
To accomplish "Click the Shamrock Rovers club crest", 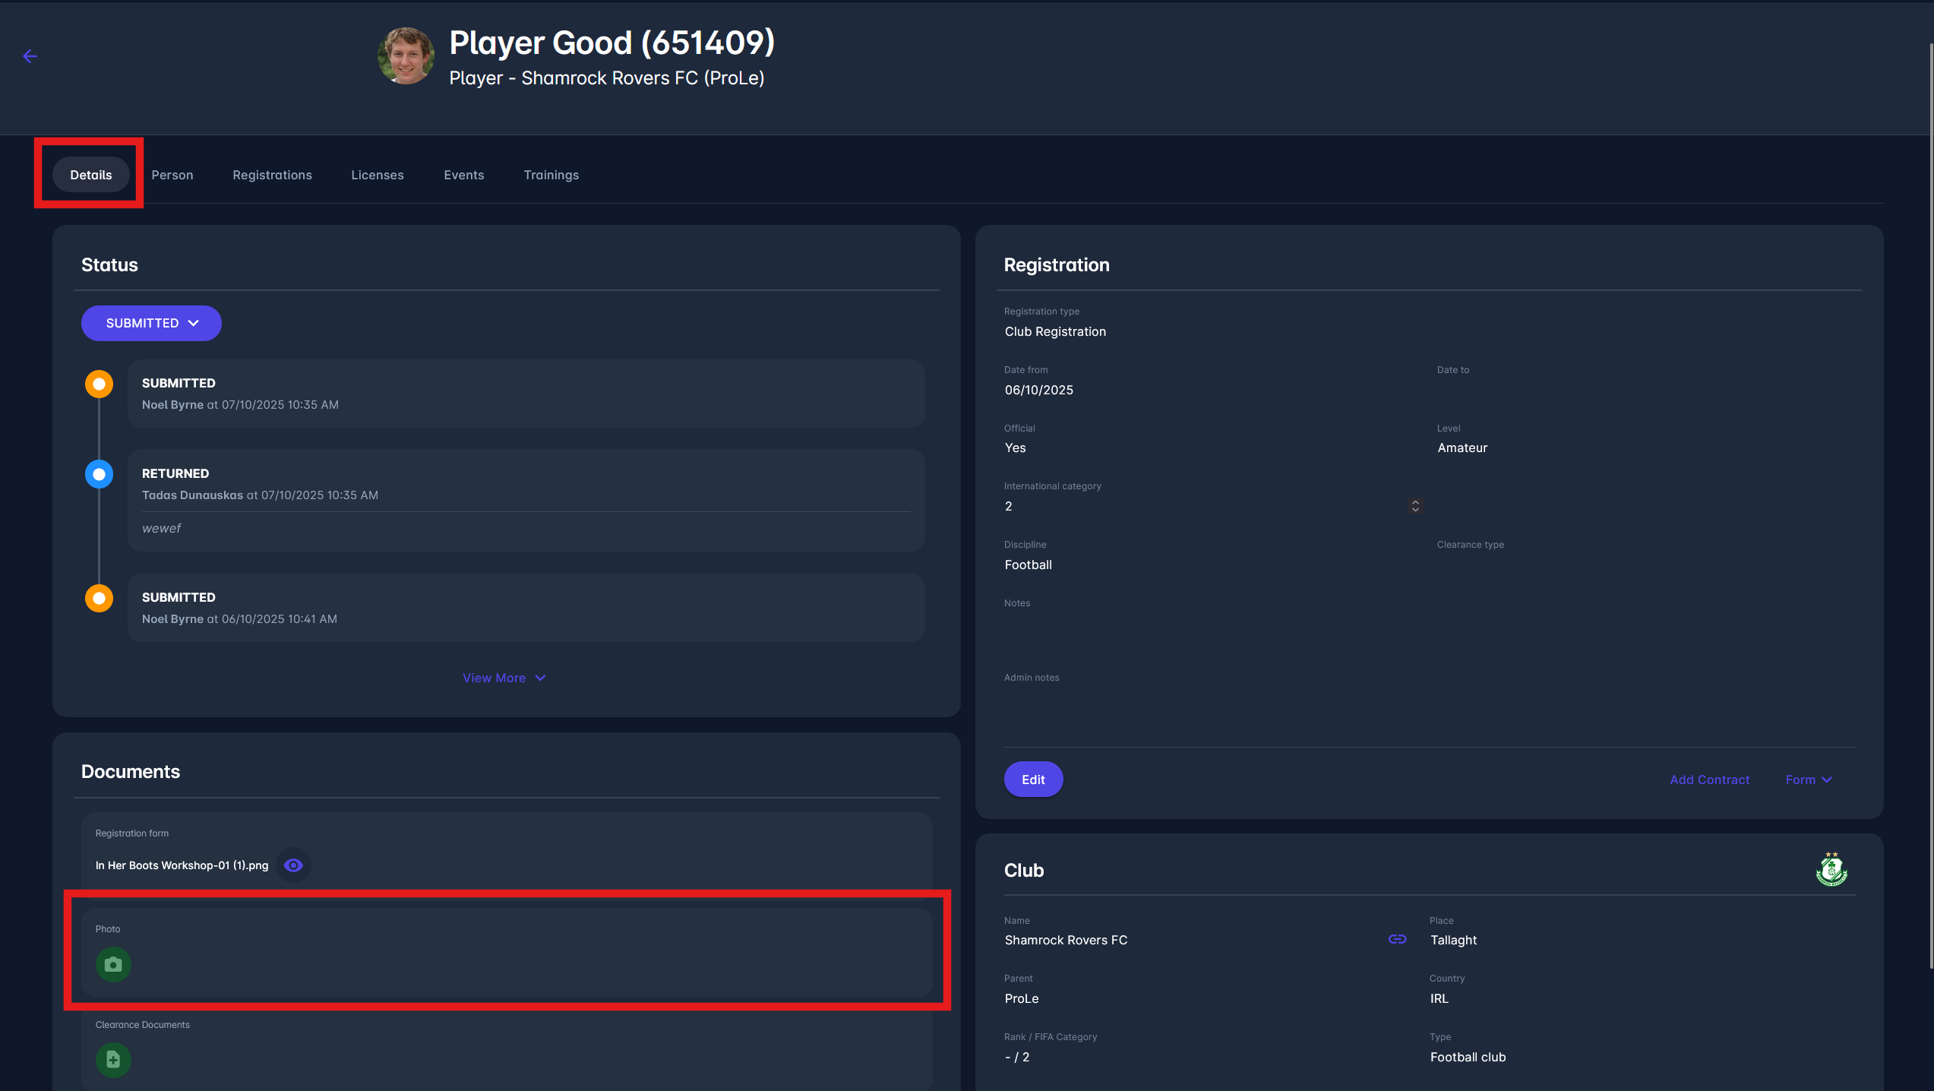I will (x=1831, y=870).
